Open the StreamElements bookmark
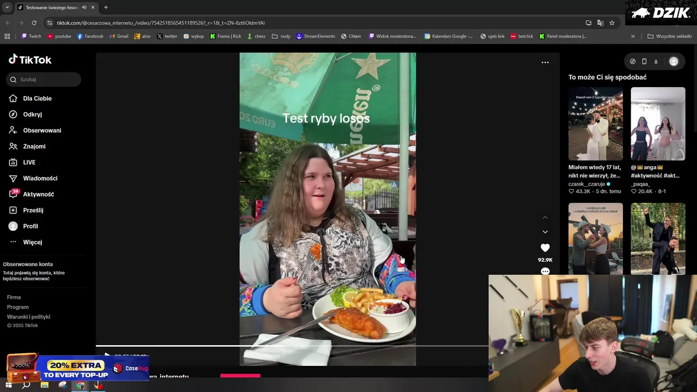Screen dimensions: 697x392 pyautogui.click(x=316, y=36)
